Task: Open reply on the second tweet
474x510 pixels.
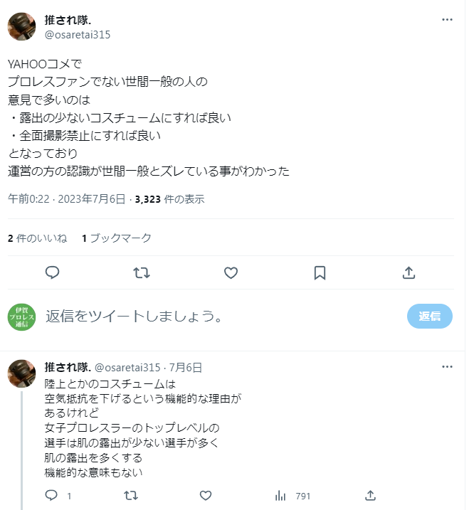Action: (52, 495)
